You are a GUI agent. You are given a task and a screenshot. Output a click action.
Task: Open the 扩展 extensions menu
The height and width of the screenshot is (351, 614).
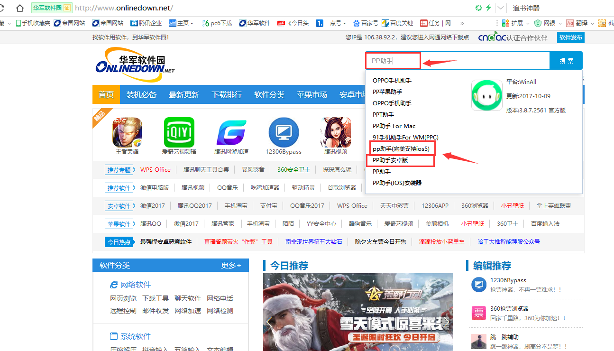(515, 23)
